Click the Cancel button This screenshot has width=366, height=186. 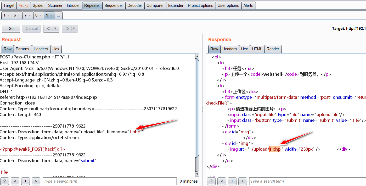click(x=32, y=29)
